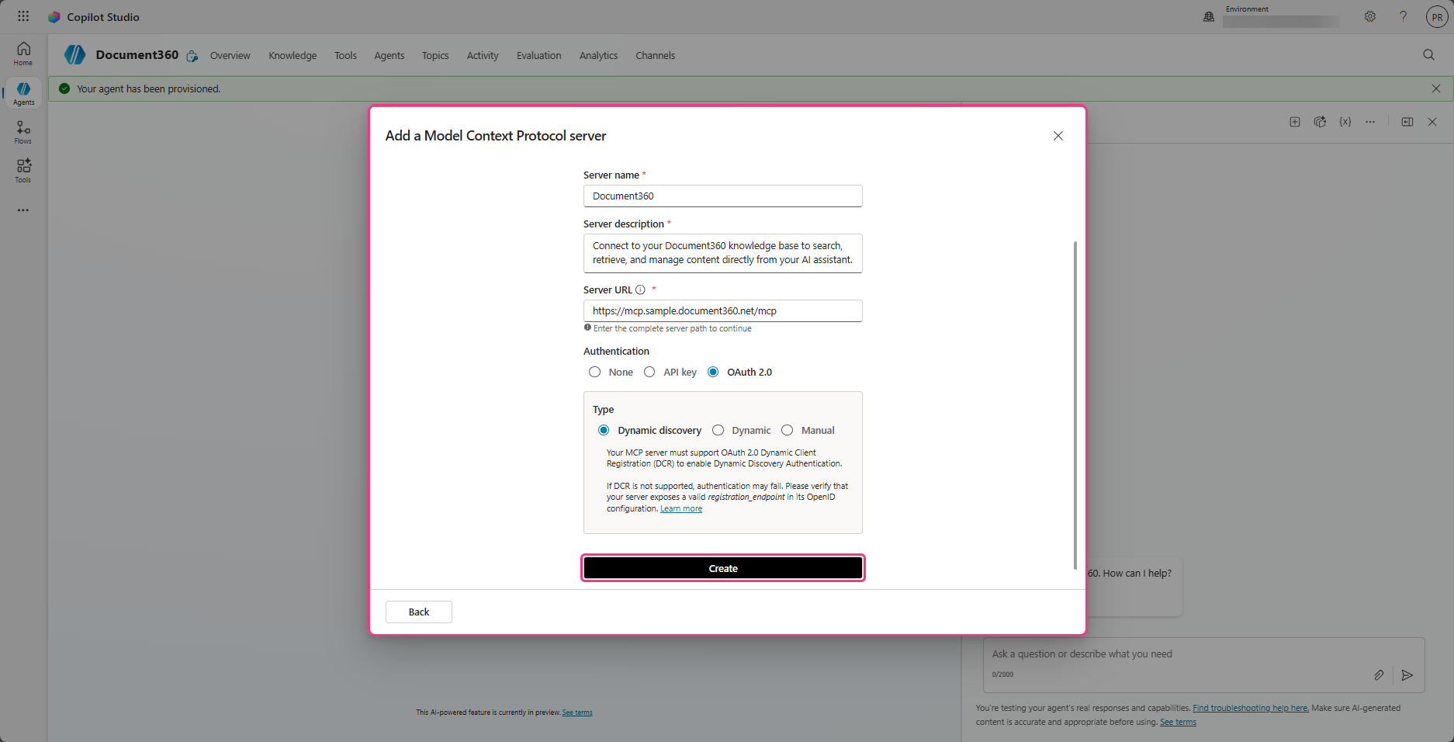The image size is (1454, 742).
Task: Choose API key authentication
Action: click(649, 372)
